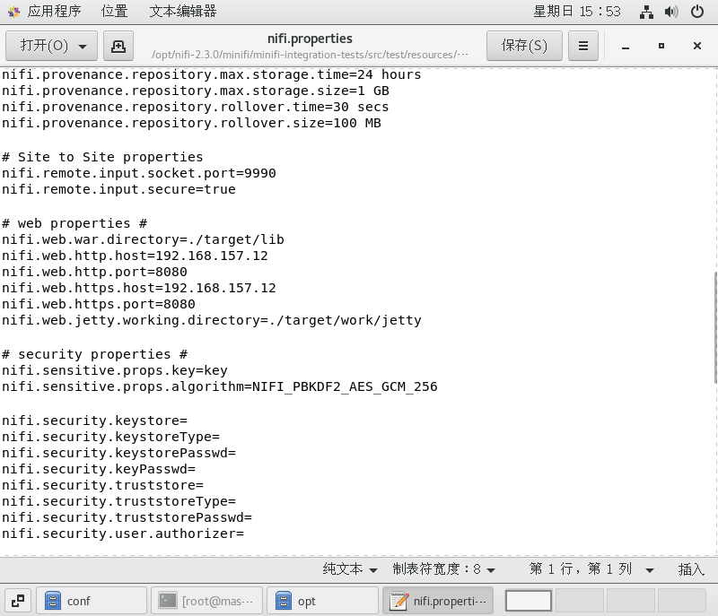718x616 pixels.
Task: Click the max.storage.size=1 GB line
Action: coord(196,91)
